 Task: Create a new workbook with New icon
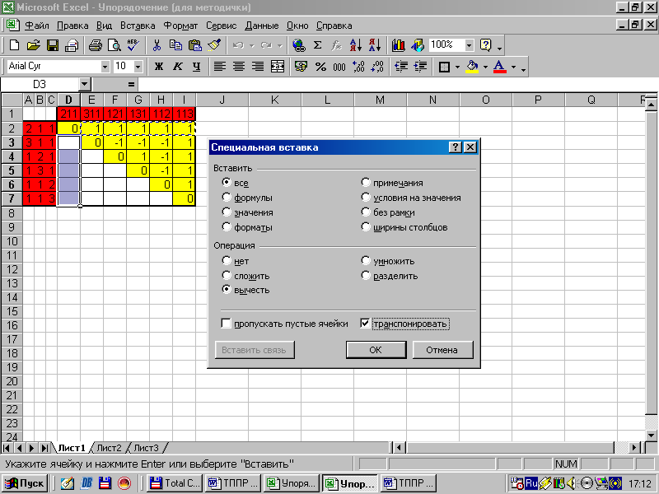point(14,45)
